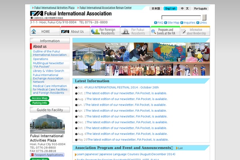Open the Site Map link

pos(173,23)
